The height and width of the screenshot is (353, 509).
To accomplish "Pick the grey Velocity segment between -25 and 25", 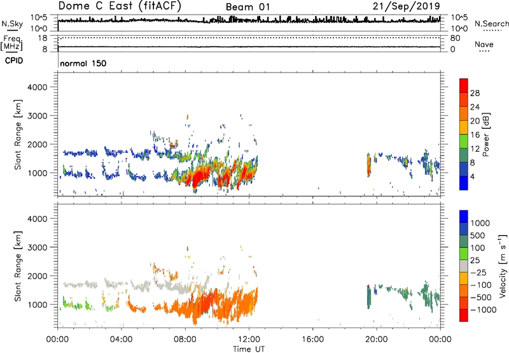I will pyautogui.click(x=464, y=266).
